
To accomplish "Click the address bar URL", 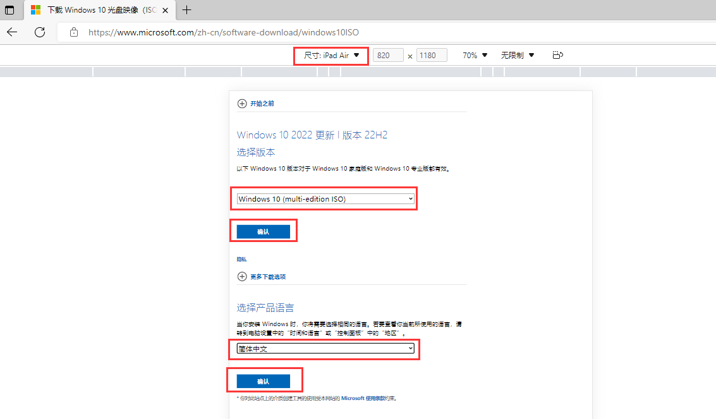I will click(x=224, y=32).
